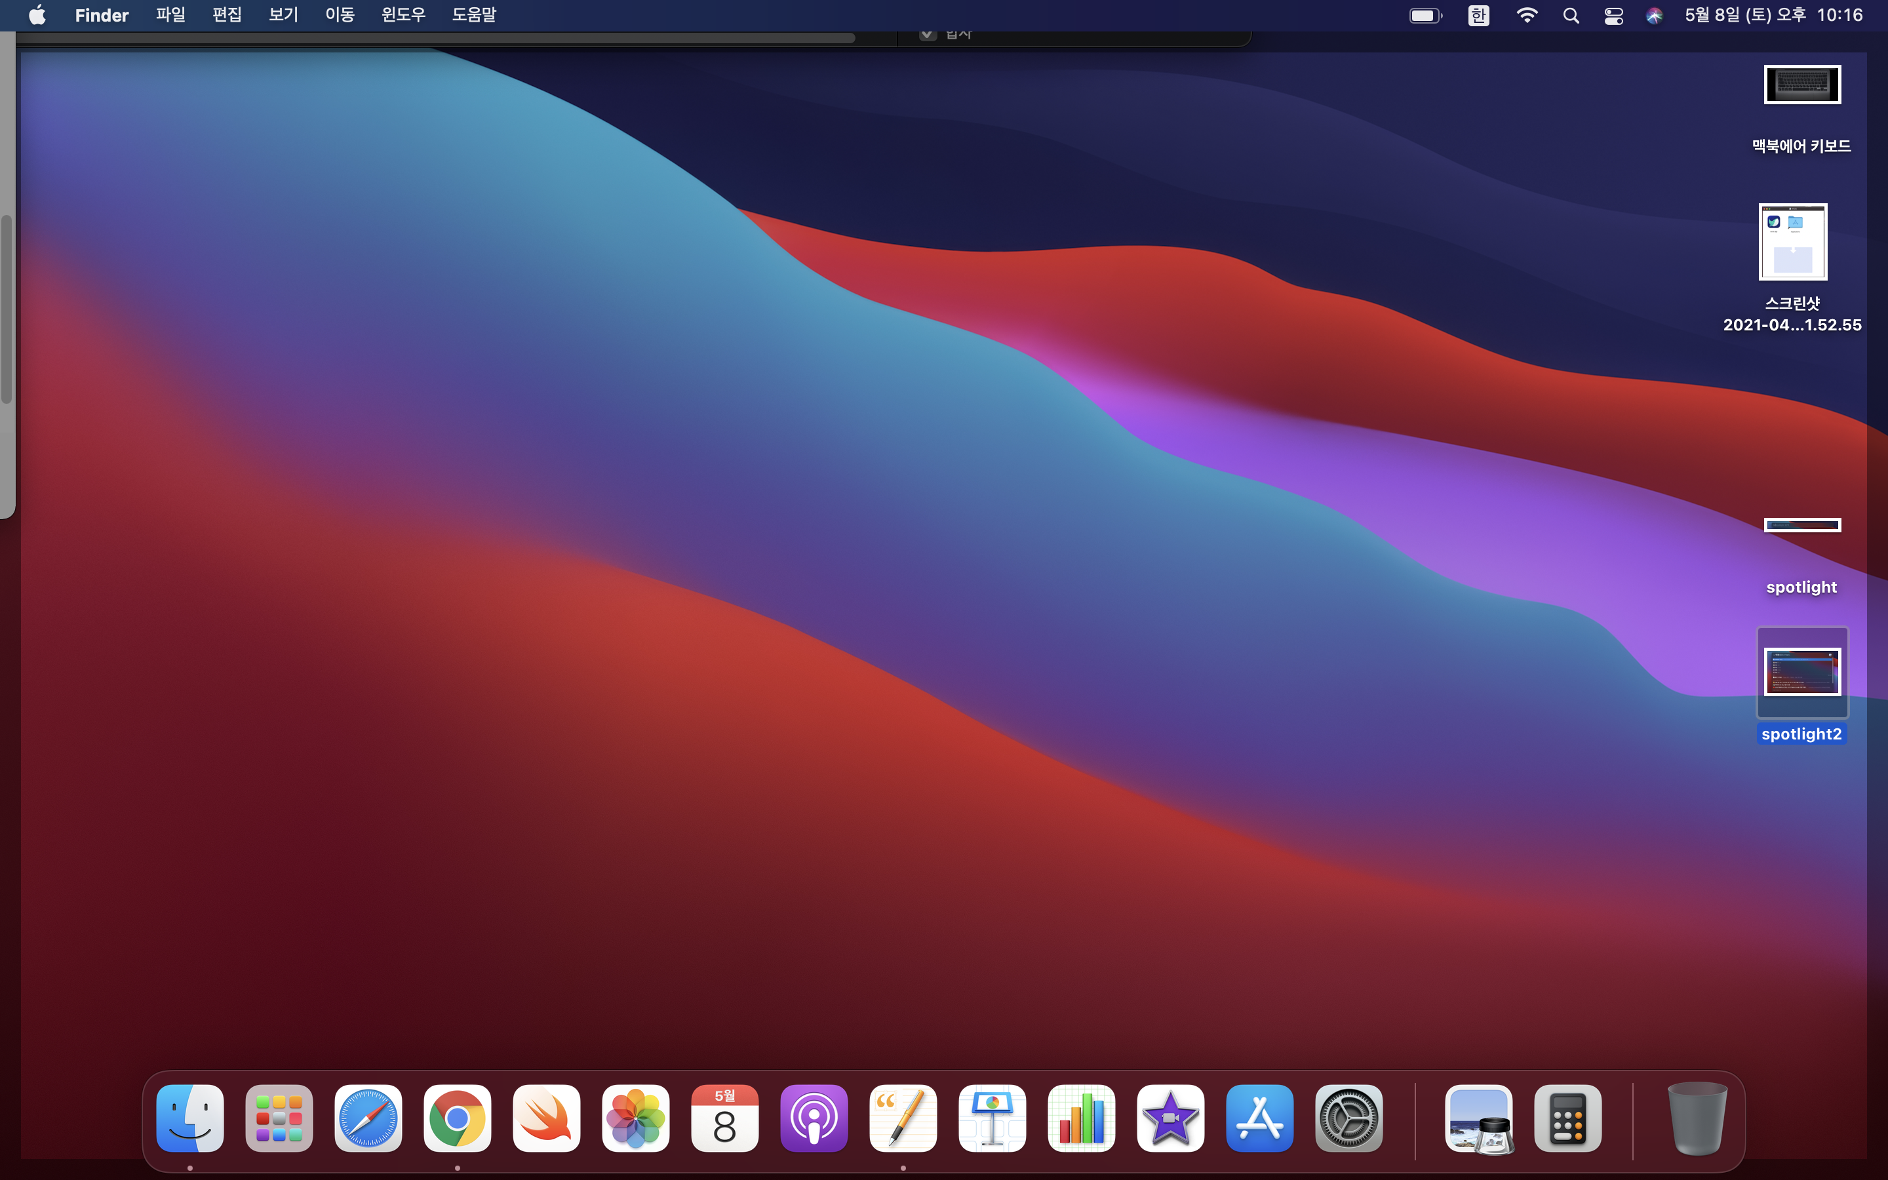This screenshot has height=1180, width=1888.
Task: Open Google Chrome in the Dock
Action: click(x=457, y=1118)
